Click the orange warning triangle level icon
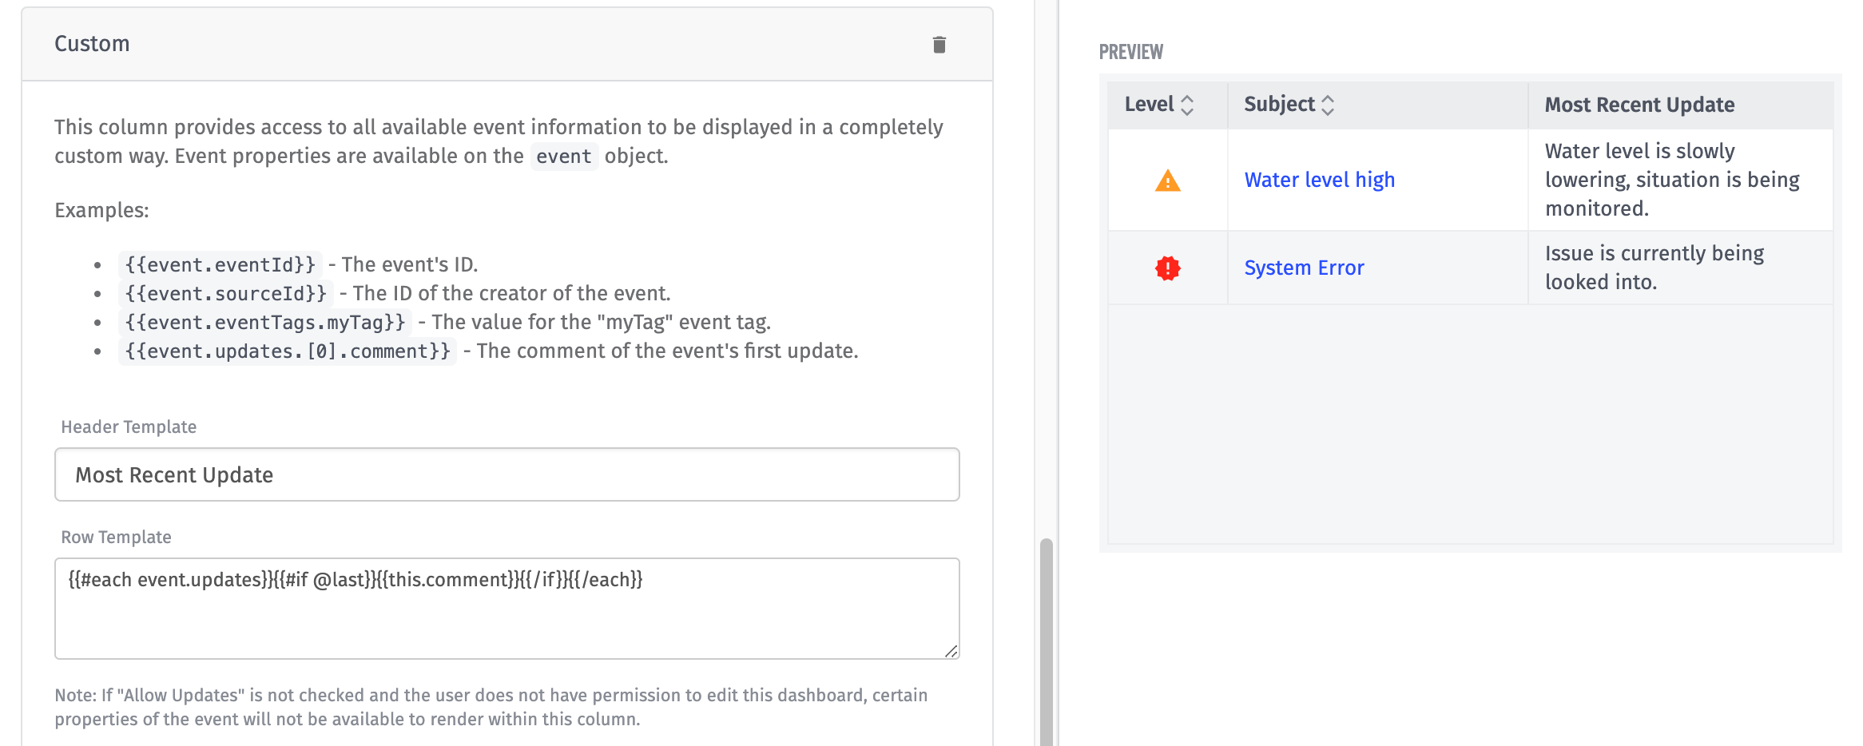The image size is (1863, 746). click(x=1167, y=181)
